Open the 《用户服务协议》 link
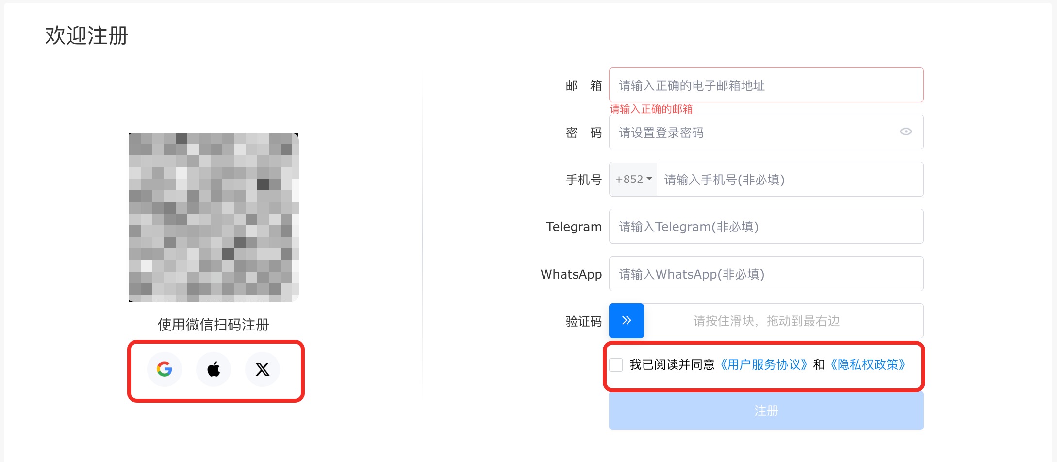Image resolution: width=1057 pixels, height=462 pixels. click(764, 364)
